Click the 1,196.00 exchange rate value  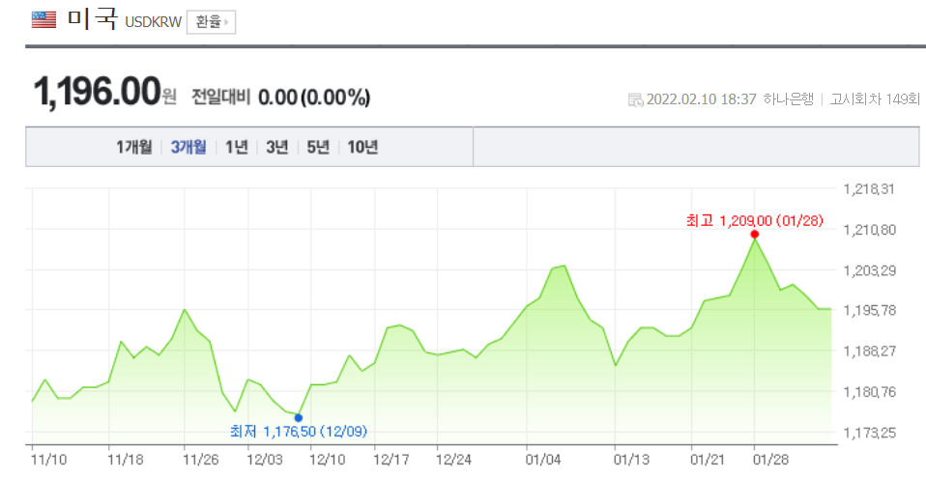point(98,92)
